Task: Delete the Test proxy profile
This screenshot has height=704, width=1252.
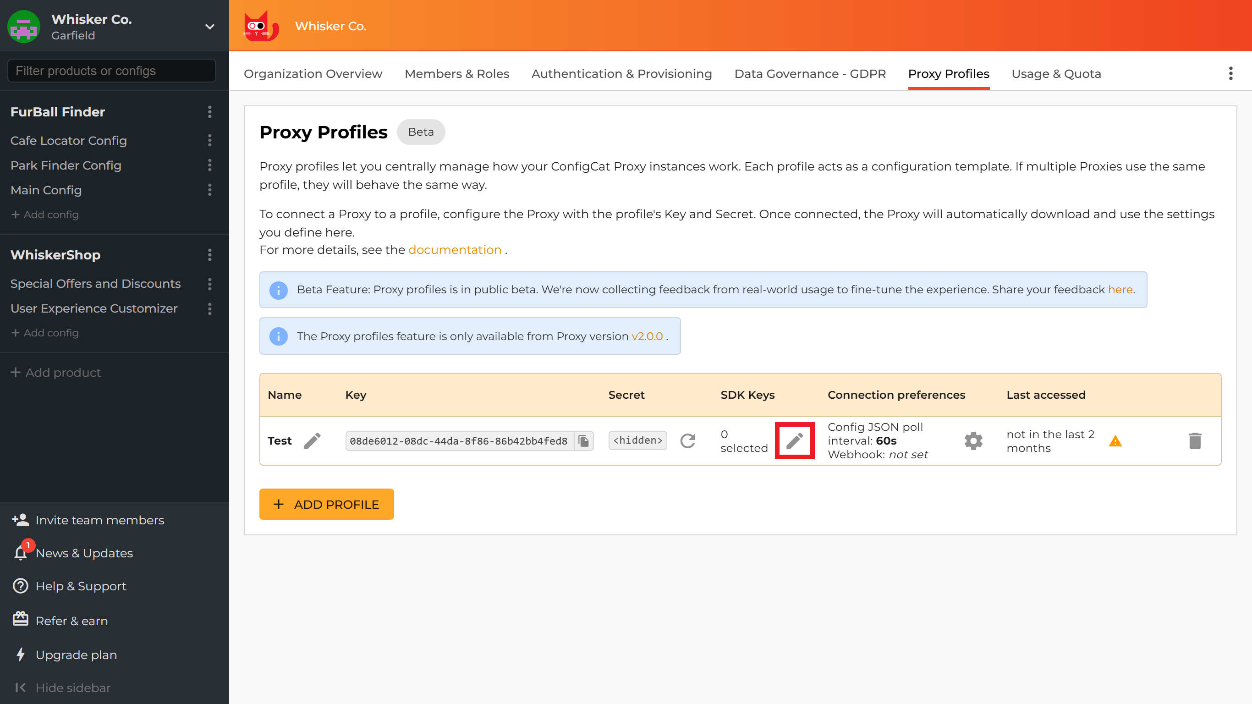Action: click(1196, 440)
